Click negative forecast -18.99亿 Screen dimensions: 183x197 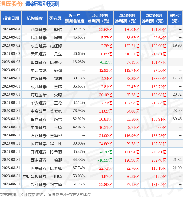105,160
